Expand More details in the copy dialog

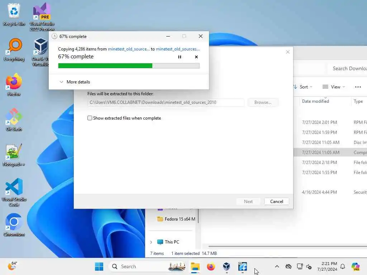pos(75,82)
